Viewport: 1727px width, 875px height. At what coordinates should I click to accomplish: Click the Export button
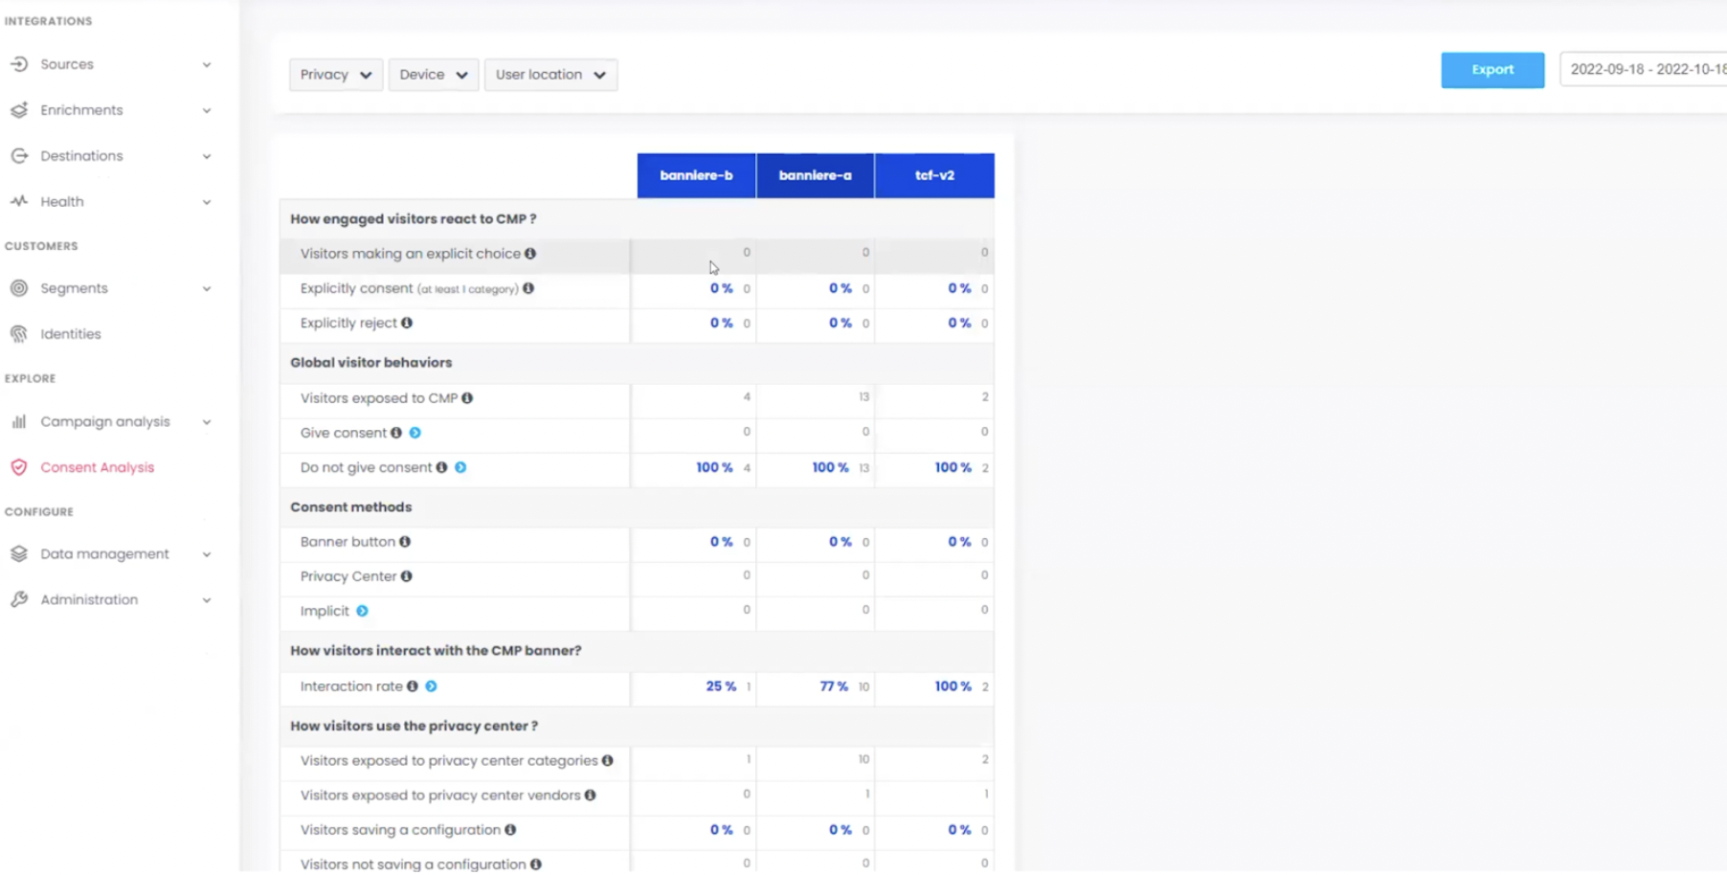[1492, 70]
